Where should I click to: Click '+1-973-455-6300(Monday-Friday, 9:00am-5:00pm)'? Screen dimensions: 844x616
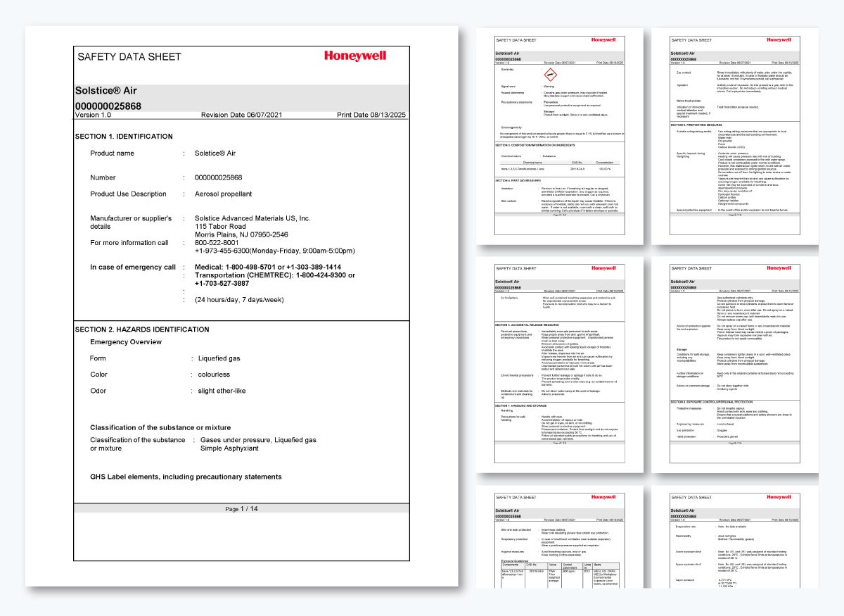click(274, 251)
